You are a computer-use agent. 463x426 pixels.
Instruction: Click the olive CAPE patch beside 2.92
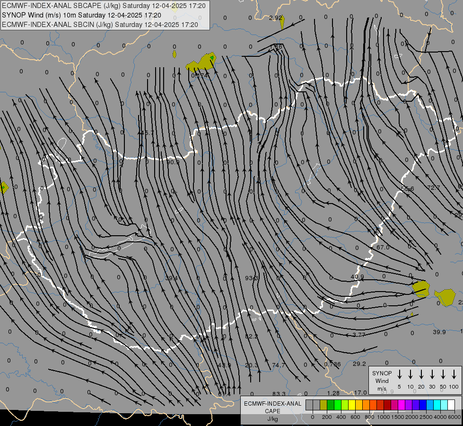click(x=283, y=22)
